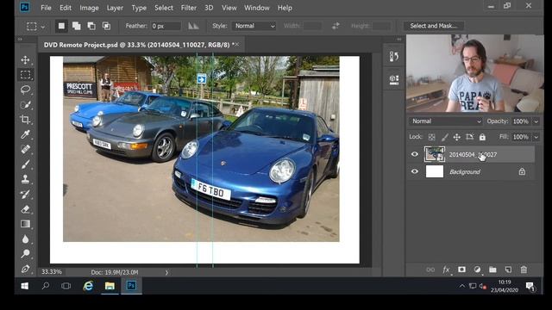Click the Intersect with selection icon
This screenshot has height=310, width=552.
point(106,26)
